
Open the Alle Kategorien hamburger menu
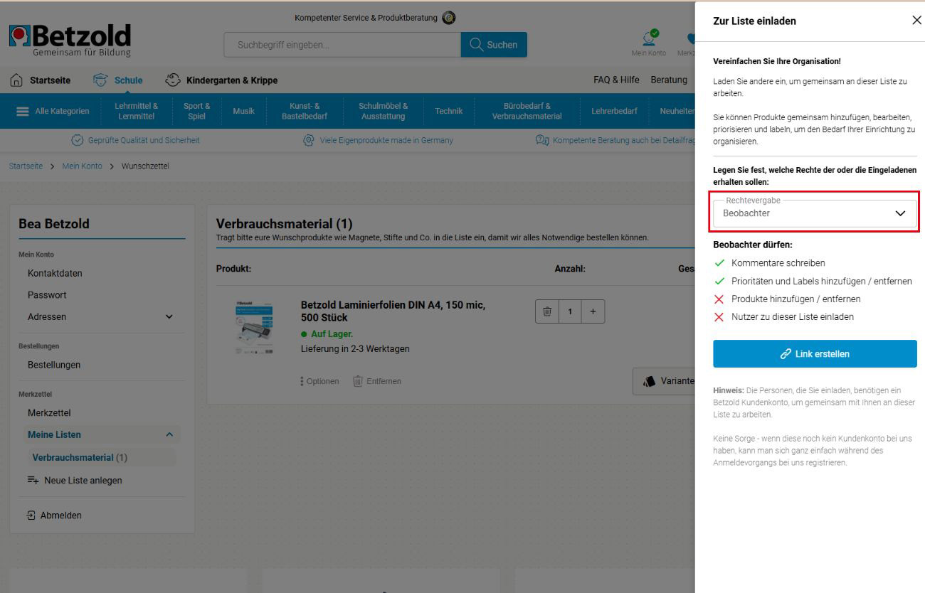click(x=53, y=111)
